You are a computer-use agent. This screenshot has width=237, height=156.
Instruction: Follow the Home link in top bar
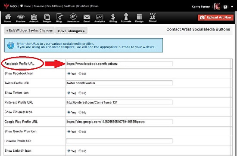(x=28, y=6)
